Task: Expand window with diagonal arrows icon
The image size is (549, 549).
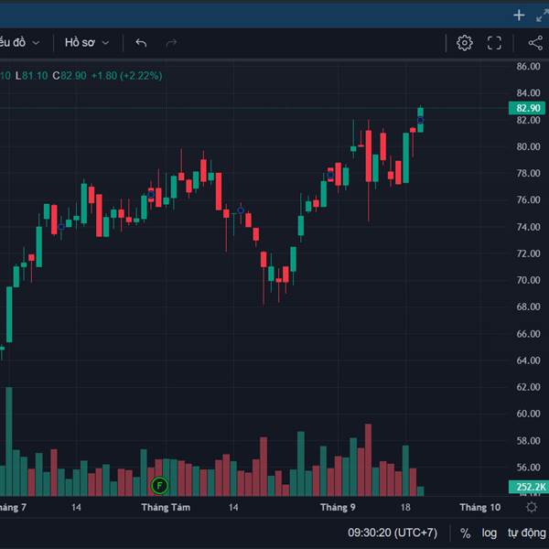Action: (543, 16)
